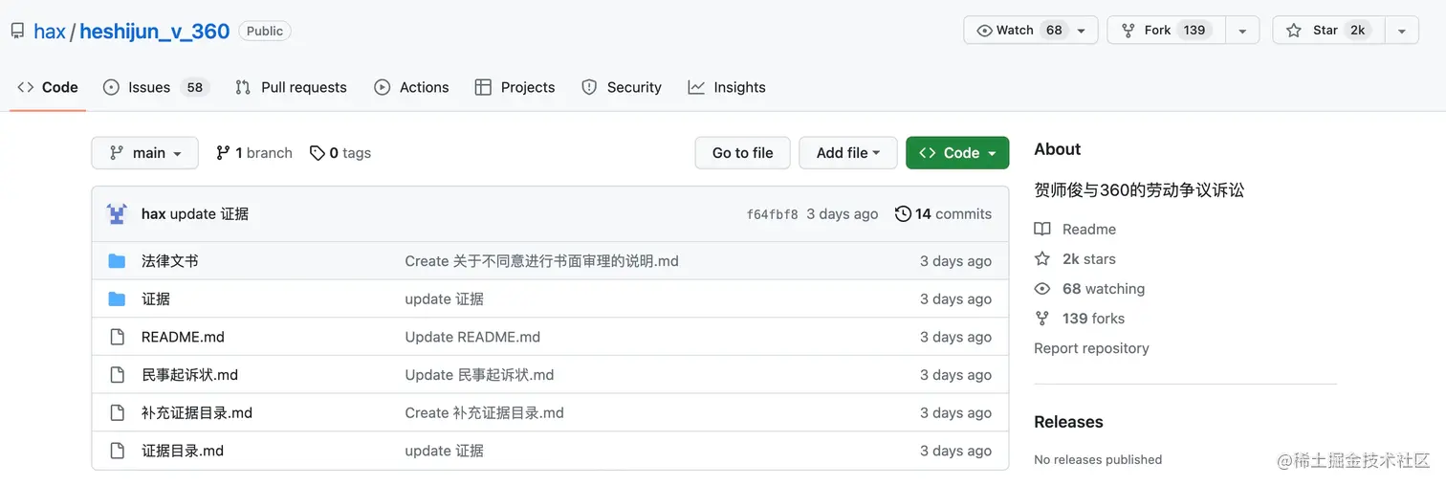The height and width of the screenshot is (486, 1446).
Task: Open latest commit message update 证据
Action: coord(209,214)
